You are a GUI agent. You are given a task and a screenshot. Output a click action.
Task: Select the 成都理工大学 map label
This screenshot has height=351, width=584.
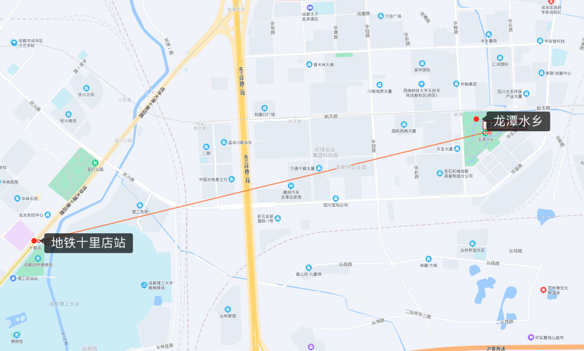coord(64,304)
